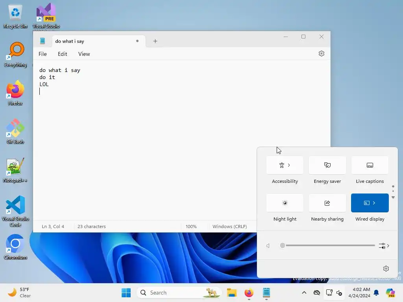Open notifications bell icon
Image resolution: width=403 pixels, height=302 pixels.
click(376, 293)
